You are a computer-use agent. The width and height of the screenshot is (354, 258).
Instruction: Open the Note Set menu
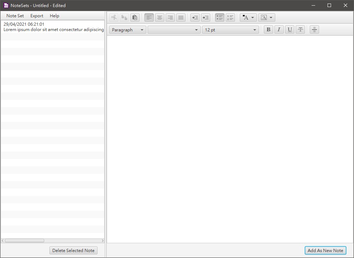pos(15,16)
